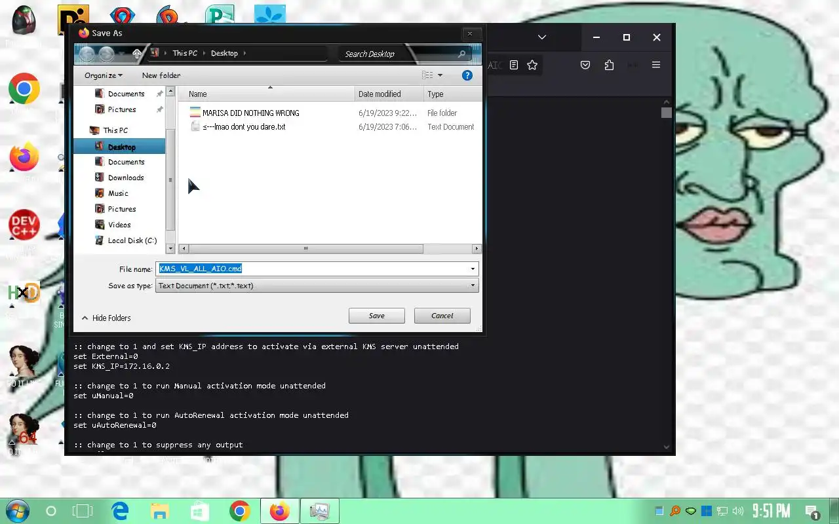
Task: Click 'set uAutoRenewal=0' text in Firefox
Action: (115, 425)
